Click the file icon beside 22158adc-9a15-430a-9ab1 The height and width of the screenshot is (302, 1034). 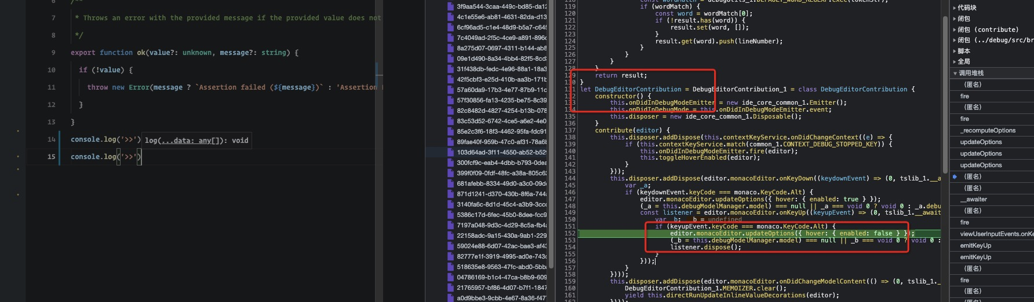[450, 235]
